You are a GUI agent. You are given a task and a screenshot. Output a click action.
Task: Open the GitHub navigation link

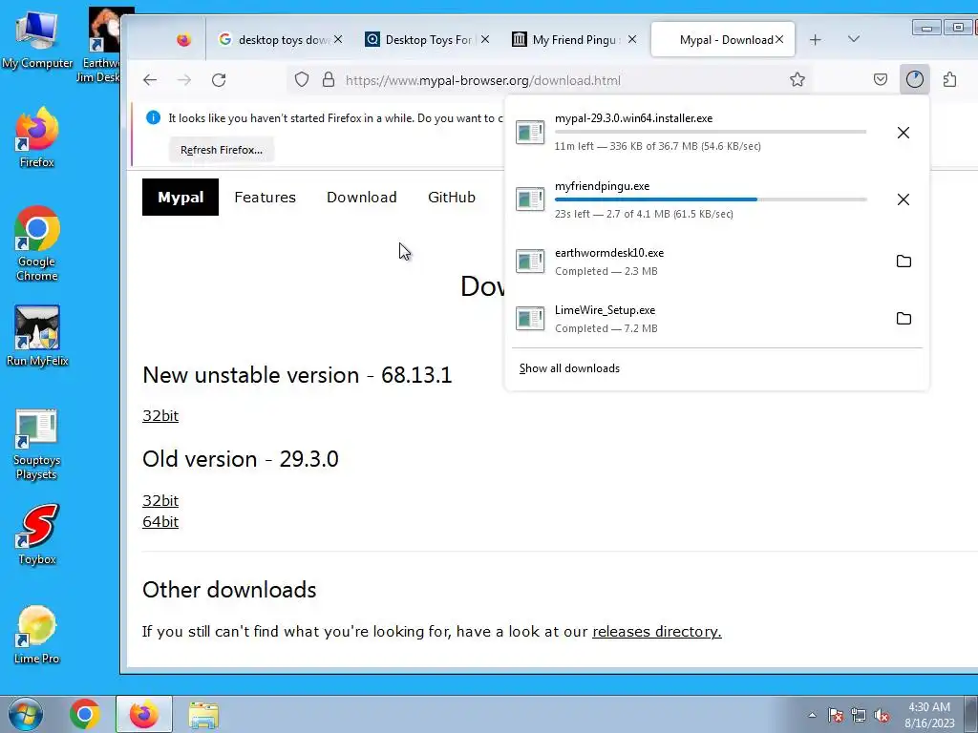[x=452, y=197]
